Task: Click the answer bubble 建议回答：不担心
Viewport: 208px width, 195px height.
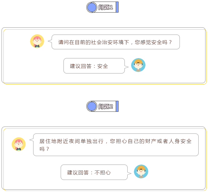Action: (x=94, y=172)
